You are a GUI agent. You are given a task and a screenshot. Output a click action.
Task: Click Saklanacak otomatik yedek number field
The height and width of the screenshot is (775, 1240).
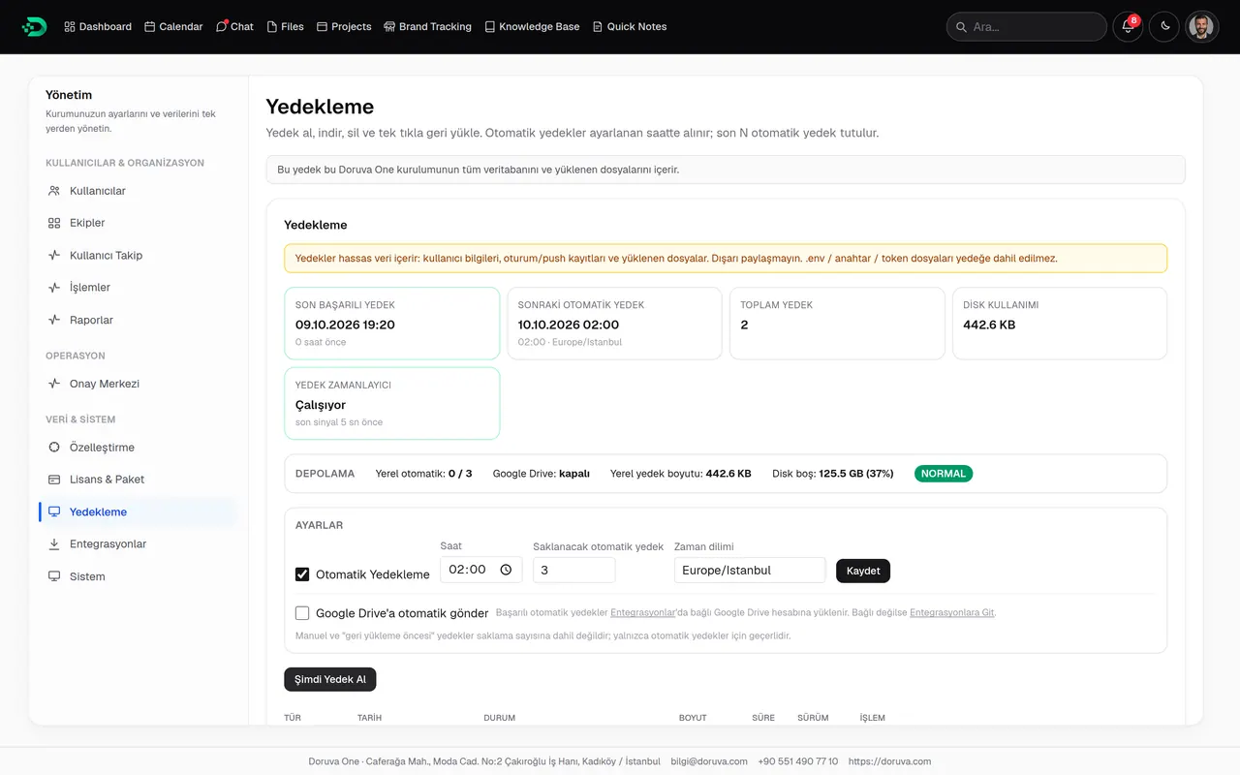click(x=573, y=570)
